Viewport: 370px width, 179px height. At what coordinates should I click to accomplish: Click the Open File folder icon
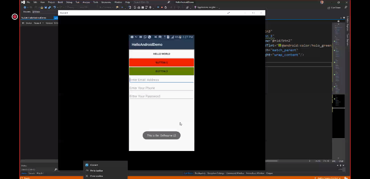click(42, 7)
